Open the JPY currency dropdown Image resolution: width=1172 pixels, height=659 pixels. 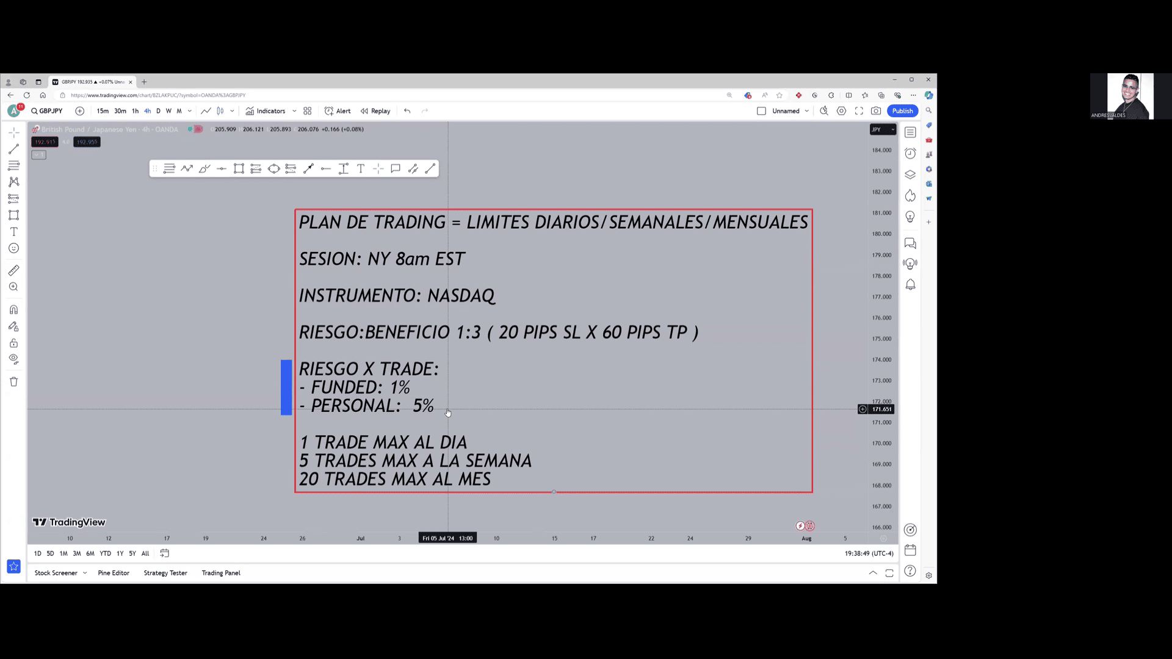click(x=882, y=129)
